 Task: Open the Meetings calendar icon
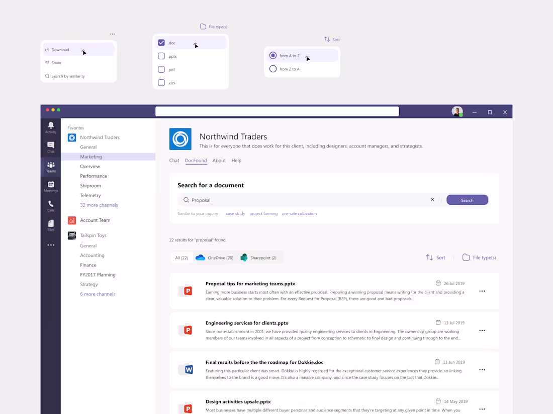(51, 186)
